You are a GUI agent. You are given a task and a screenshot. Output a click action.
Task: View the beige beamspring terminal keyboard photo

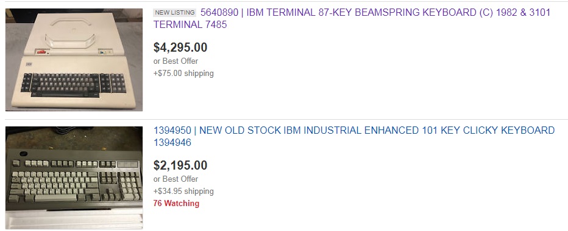pyautogui.click(x=74, y=60)
